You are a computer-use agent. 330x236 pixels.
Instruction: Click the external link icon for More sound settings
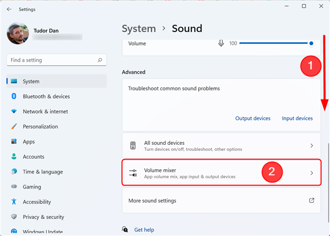(x=312, y=200)
